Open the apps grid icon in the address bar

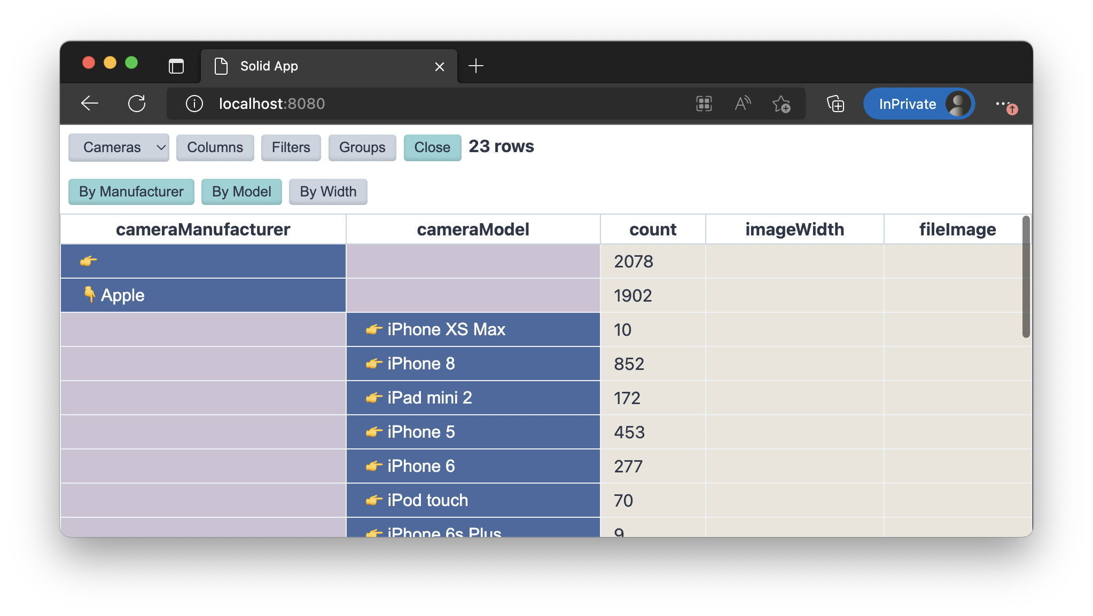[704, 104]
